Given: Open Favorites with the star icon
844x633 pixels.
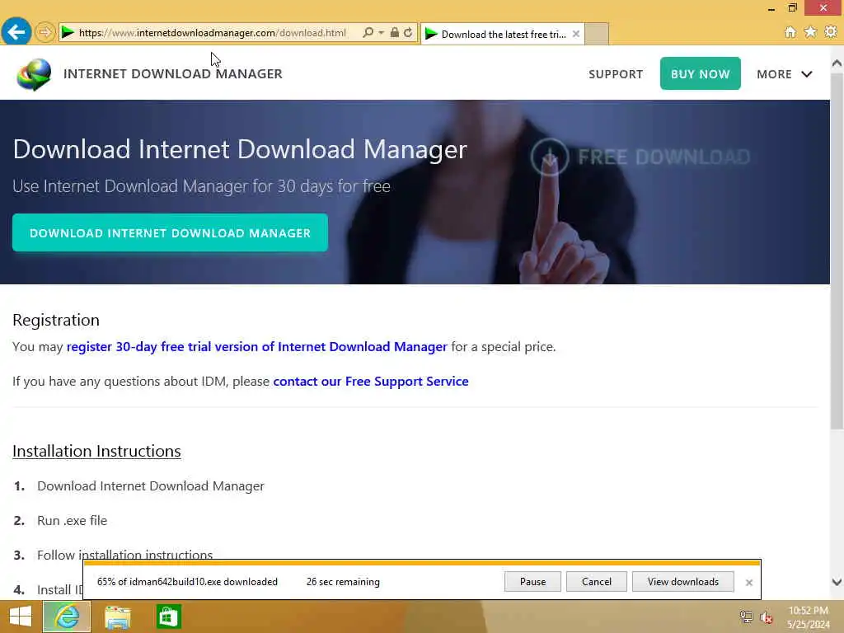Looking at the screenshot, I should 810,32.
